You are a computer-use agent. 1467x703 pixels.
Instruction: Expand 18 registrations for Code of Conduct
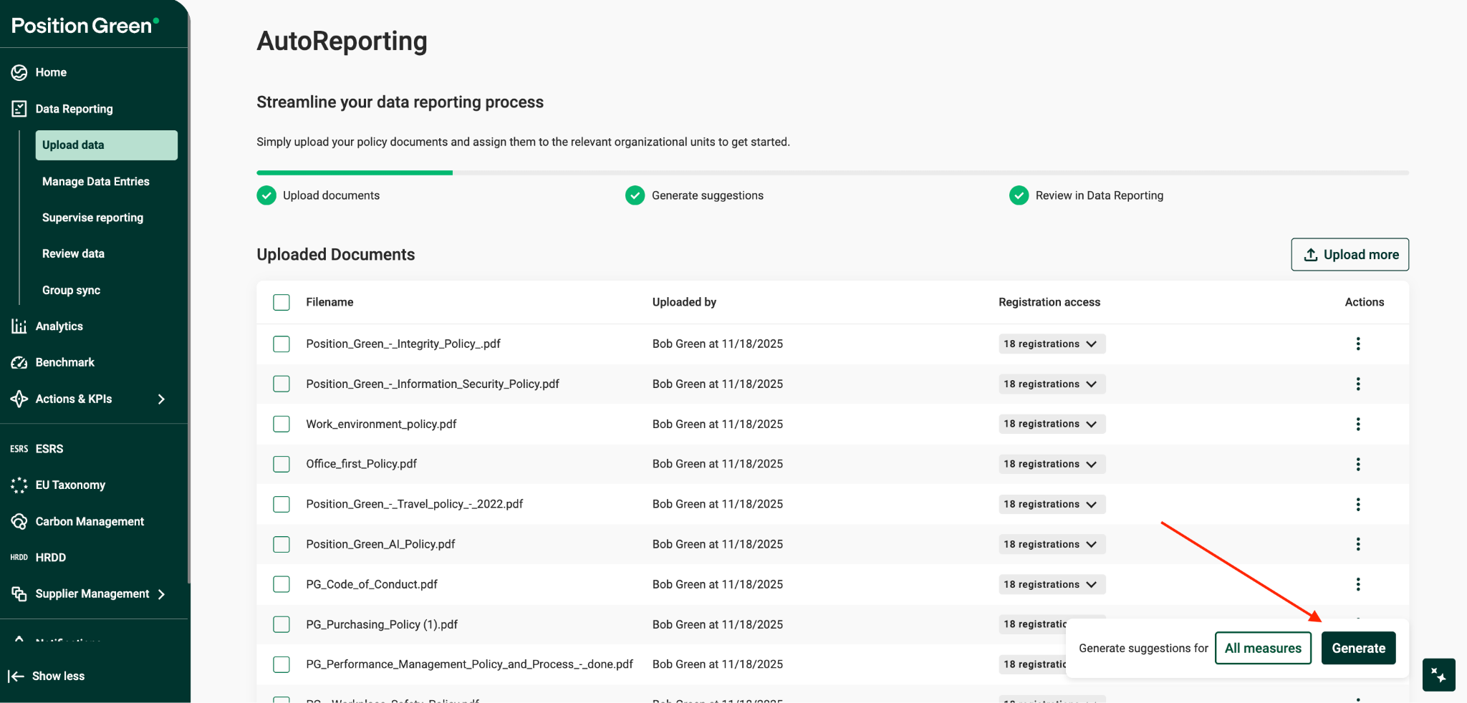coord(1052,584)
